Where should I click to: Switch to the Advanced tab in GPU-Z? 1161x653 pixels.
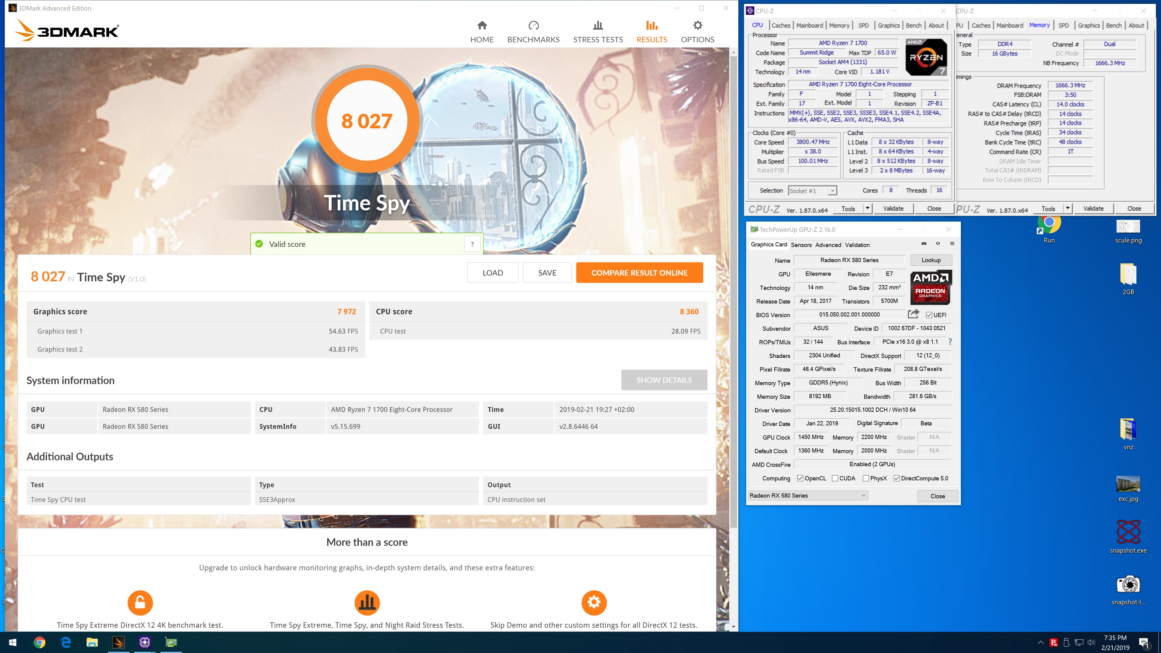828,245
